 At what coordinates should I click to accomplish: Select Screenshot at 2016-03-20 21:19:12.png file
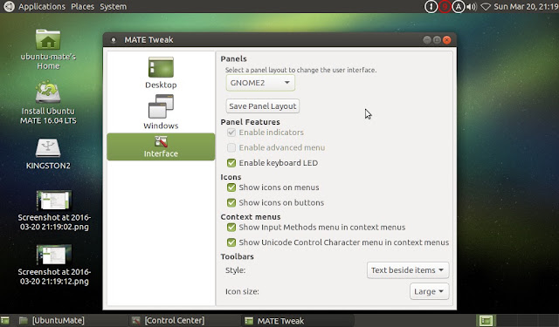point(54,265)
